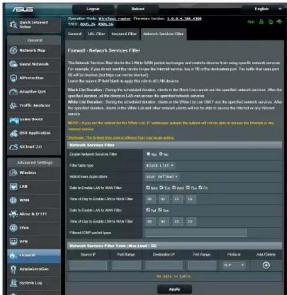
Task: Open AiCloud 2.0 cloud icon
Action: (x=14, y=147)
